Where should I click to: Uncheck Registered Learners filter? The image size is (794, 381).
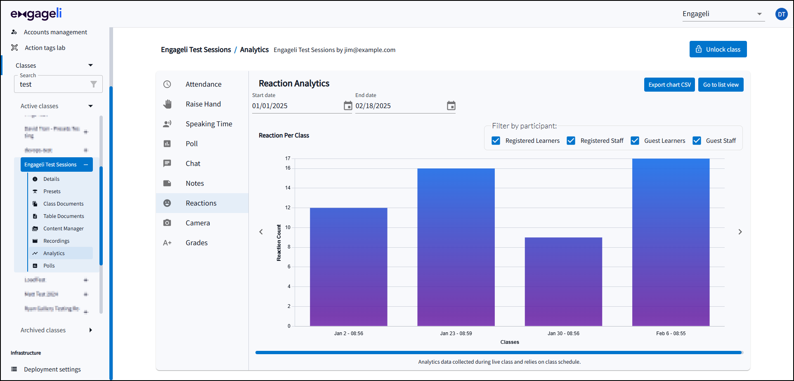(x=496, y=141)
